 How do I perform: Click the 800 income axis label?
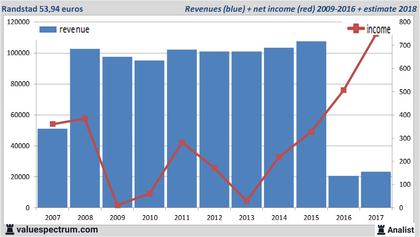tap(405, 22)
